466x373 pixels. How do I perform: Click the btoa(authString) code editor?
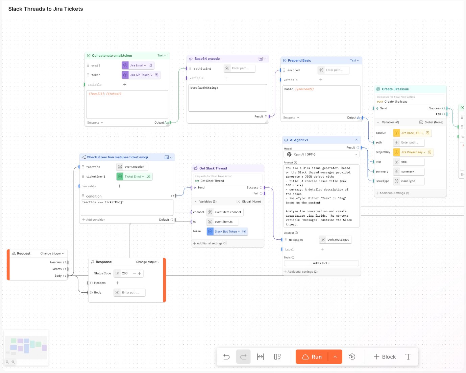pyautogui.click(x=228, y=98)
